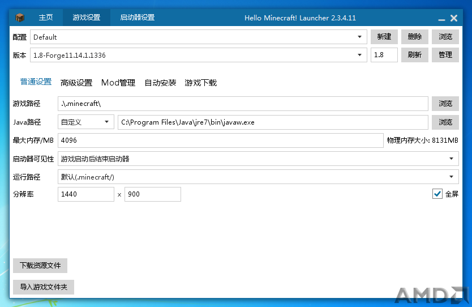Open the 游戏下载 sub-tab

point(200,83)
